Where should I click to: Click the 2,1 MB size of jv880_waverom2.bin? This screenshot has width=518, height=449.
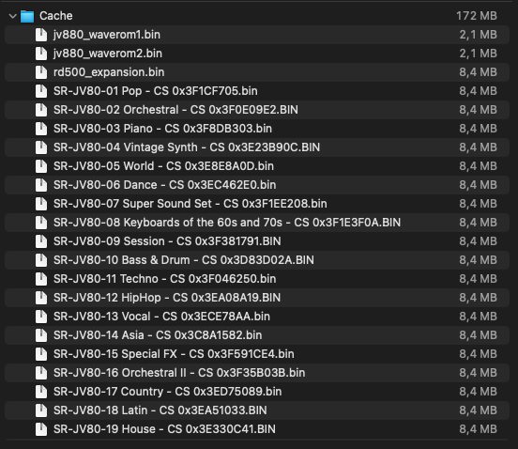478,54
